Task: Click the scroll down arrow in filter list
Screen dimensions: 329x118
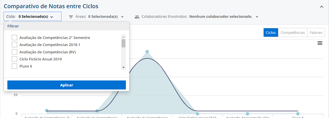Action: (x=123, y=67)
